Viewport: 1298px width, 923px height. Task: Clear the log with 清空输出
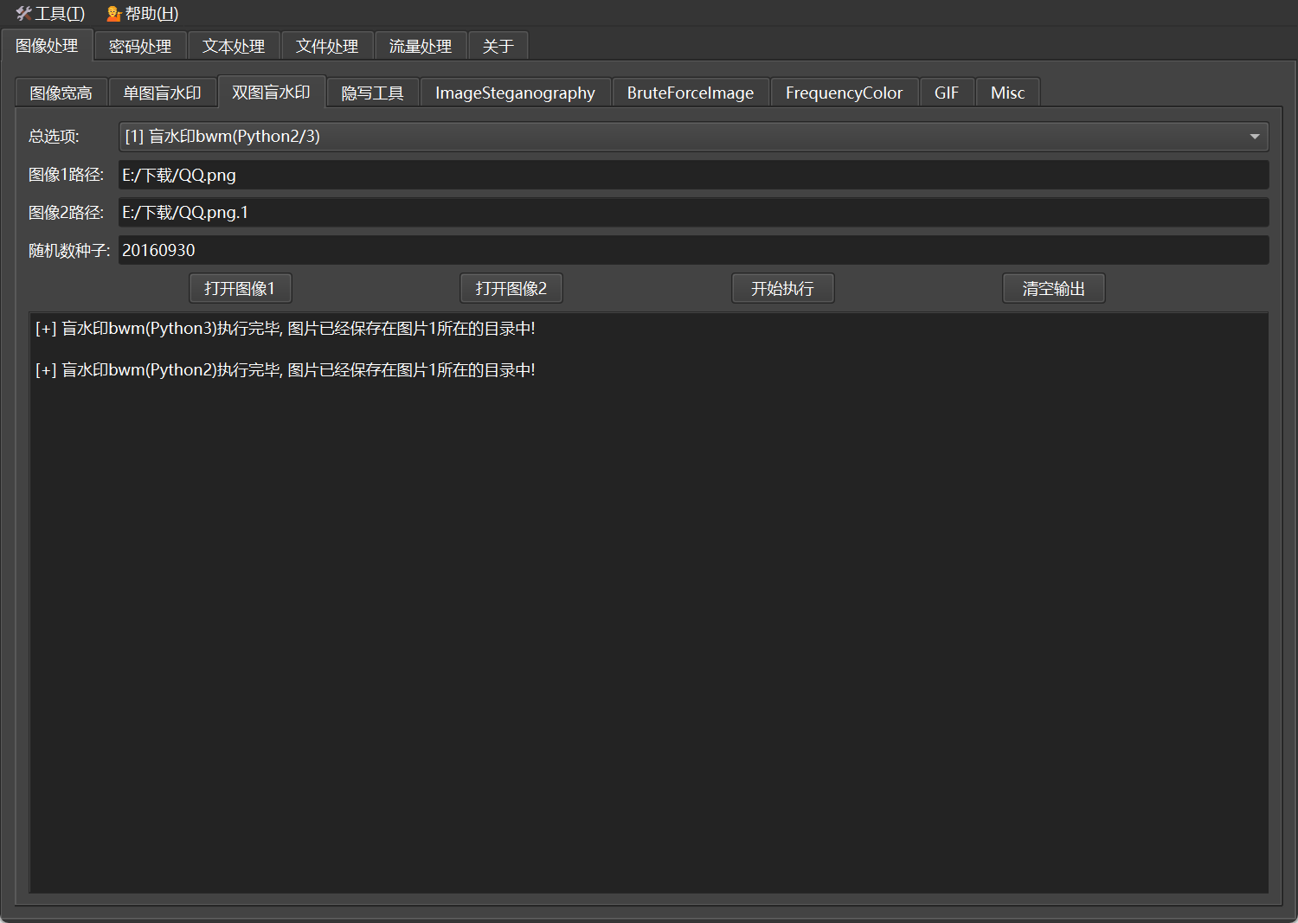(1053, 288)
